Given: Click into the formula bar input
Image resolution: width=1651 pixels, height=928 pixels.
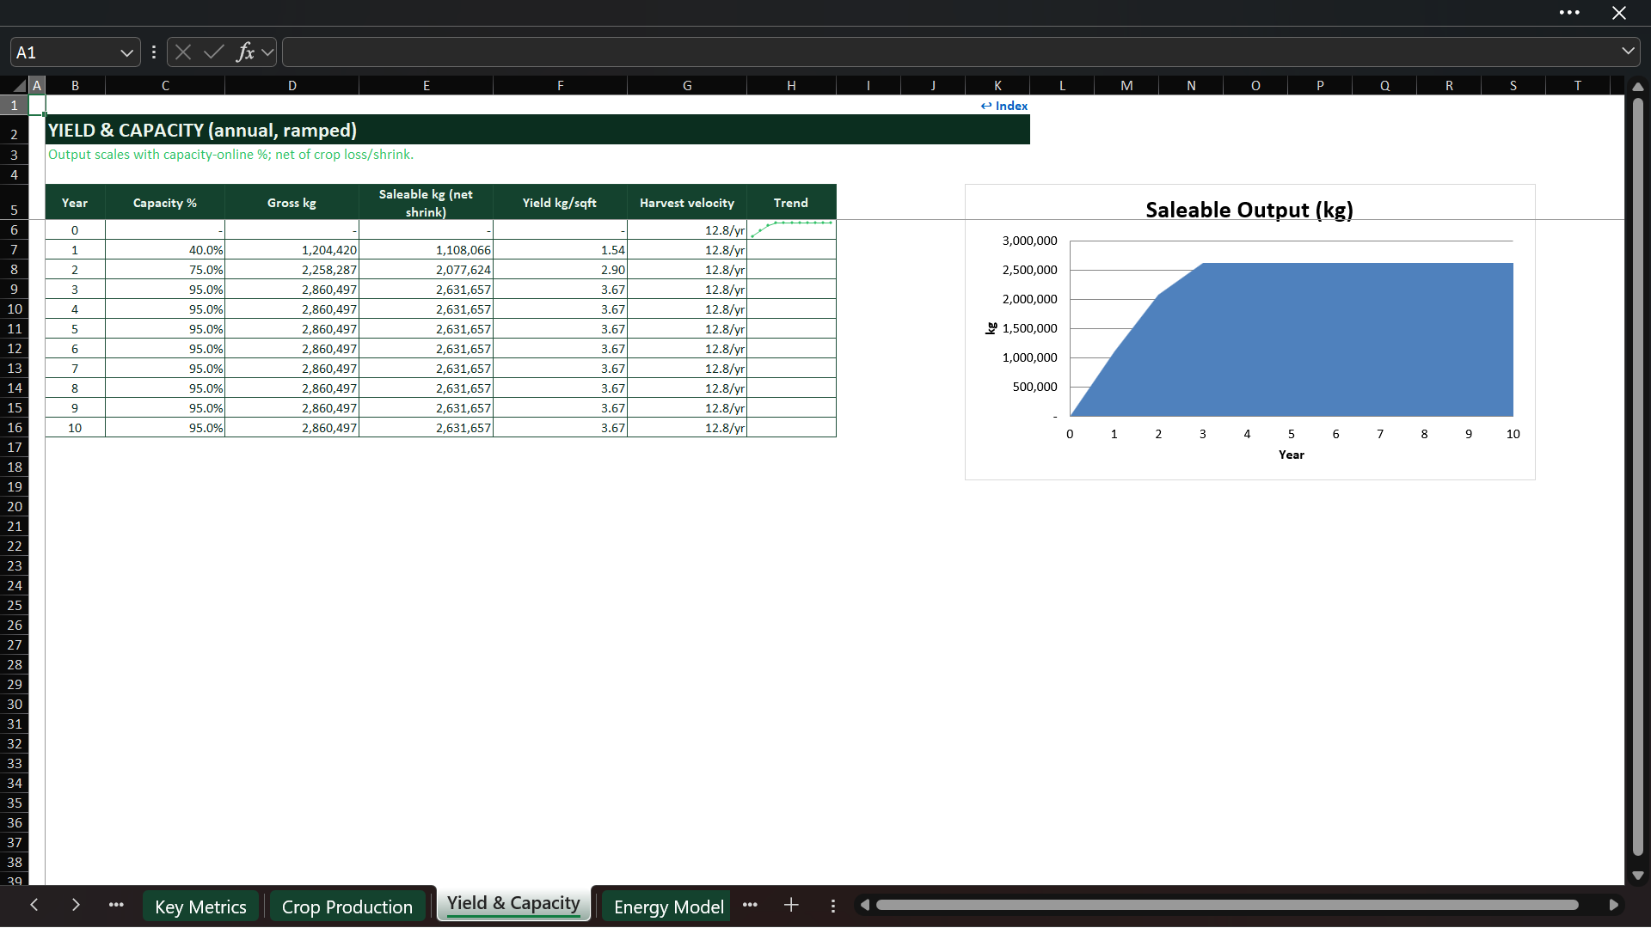Looking at the screenshot, I should point(950,52).
